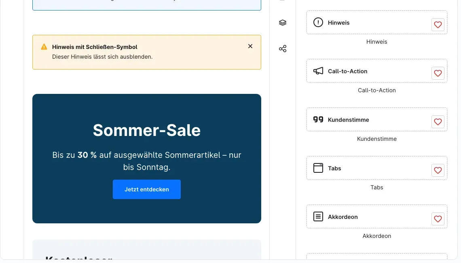461x263 pixels.
Task: Click the orange warning triangle icon
Action: pos(44,47)
